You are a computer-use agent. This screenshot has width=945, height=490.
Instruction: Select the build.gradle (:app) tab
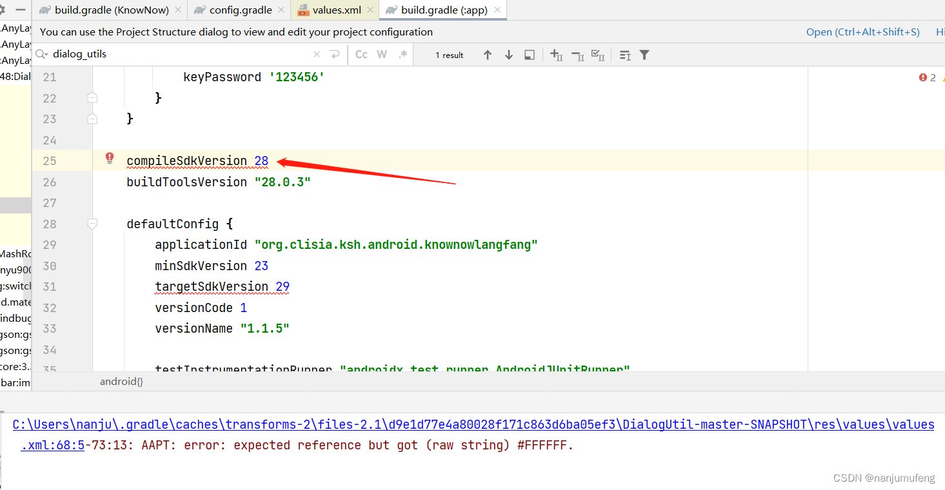tap(444, 10)
